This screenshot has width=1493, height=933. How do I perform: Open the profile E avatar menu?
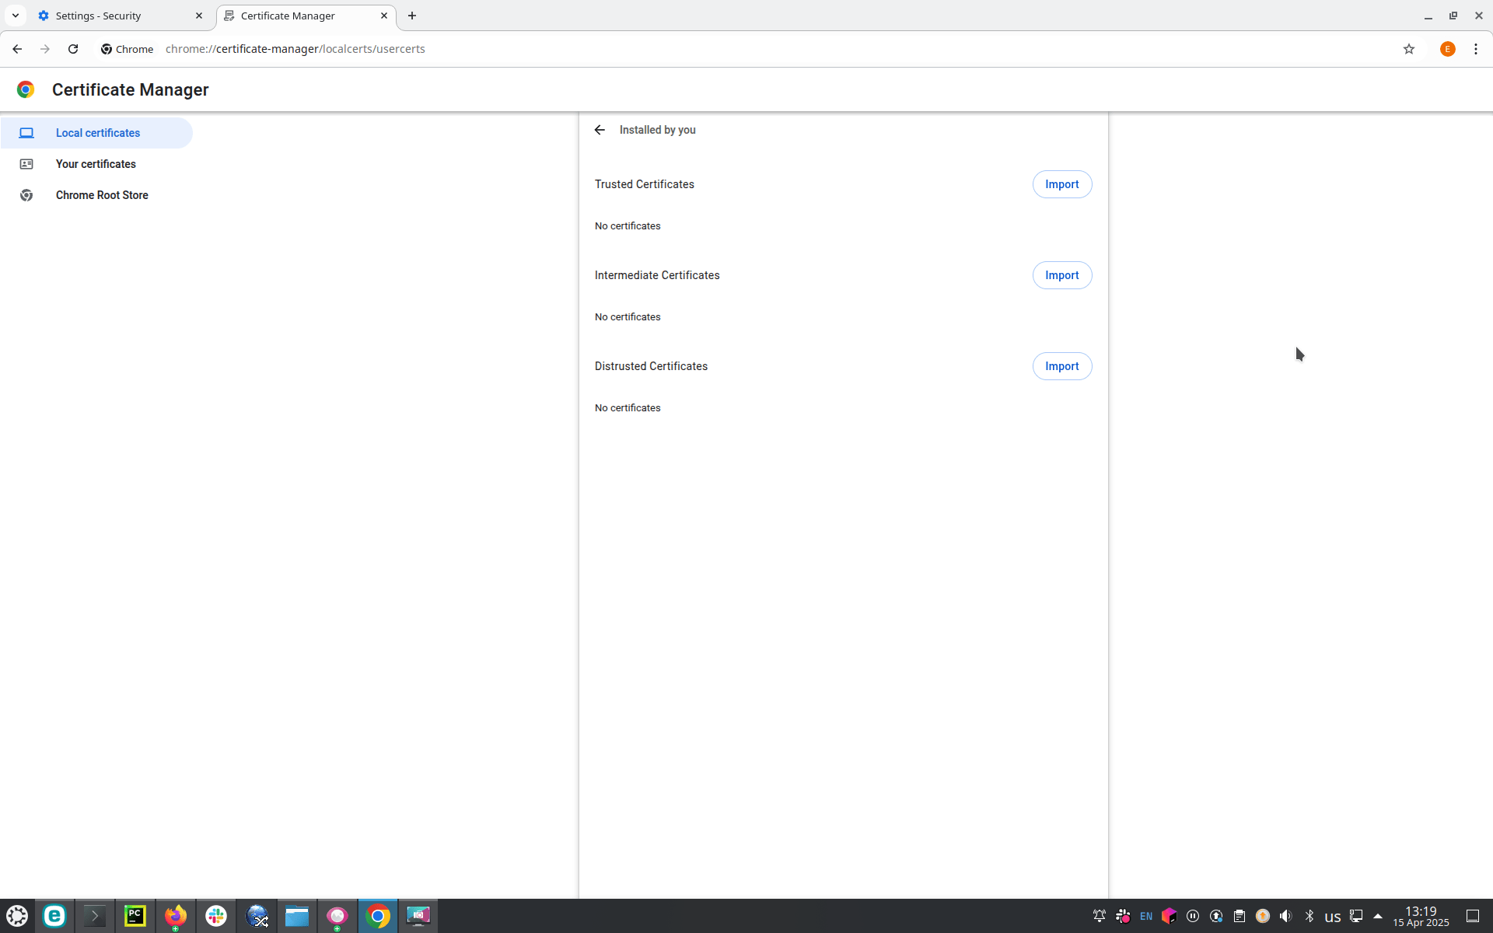pyautogui.click(x=1448, y=49)
